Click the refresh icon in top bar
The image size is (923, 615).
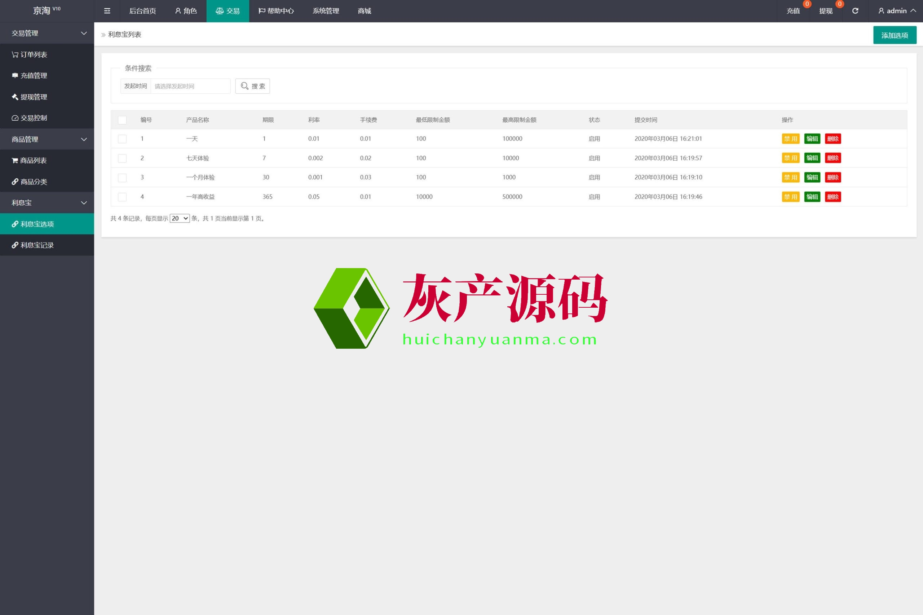[x=855, y=11]
